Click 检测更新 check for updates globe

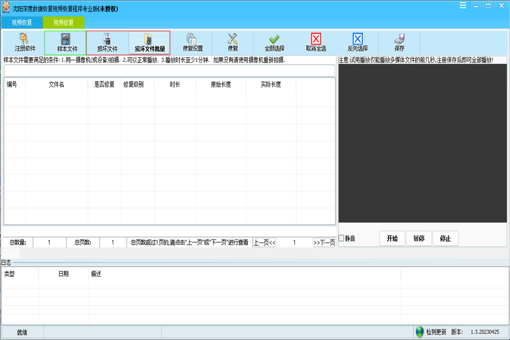[420, 332]
